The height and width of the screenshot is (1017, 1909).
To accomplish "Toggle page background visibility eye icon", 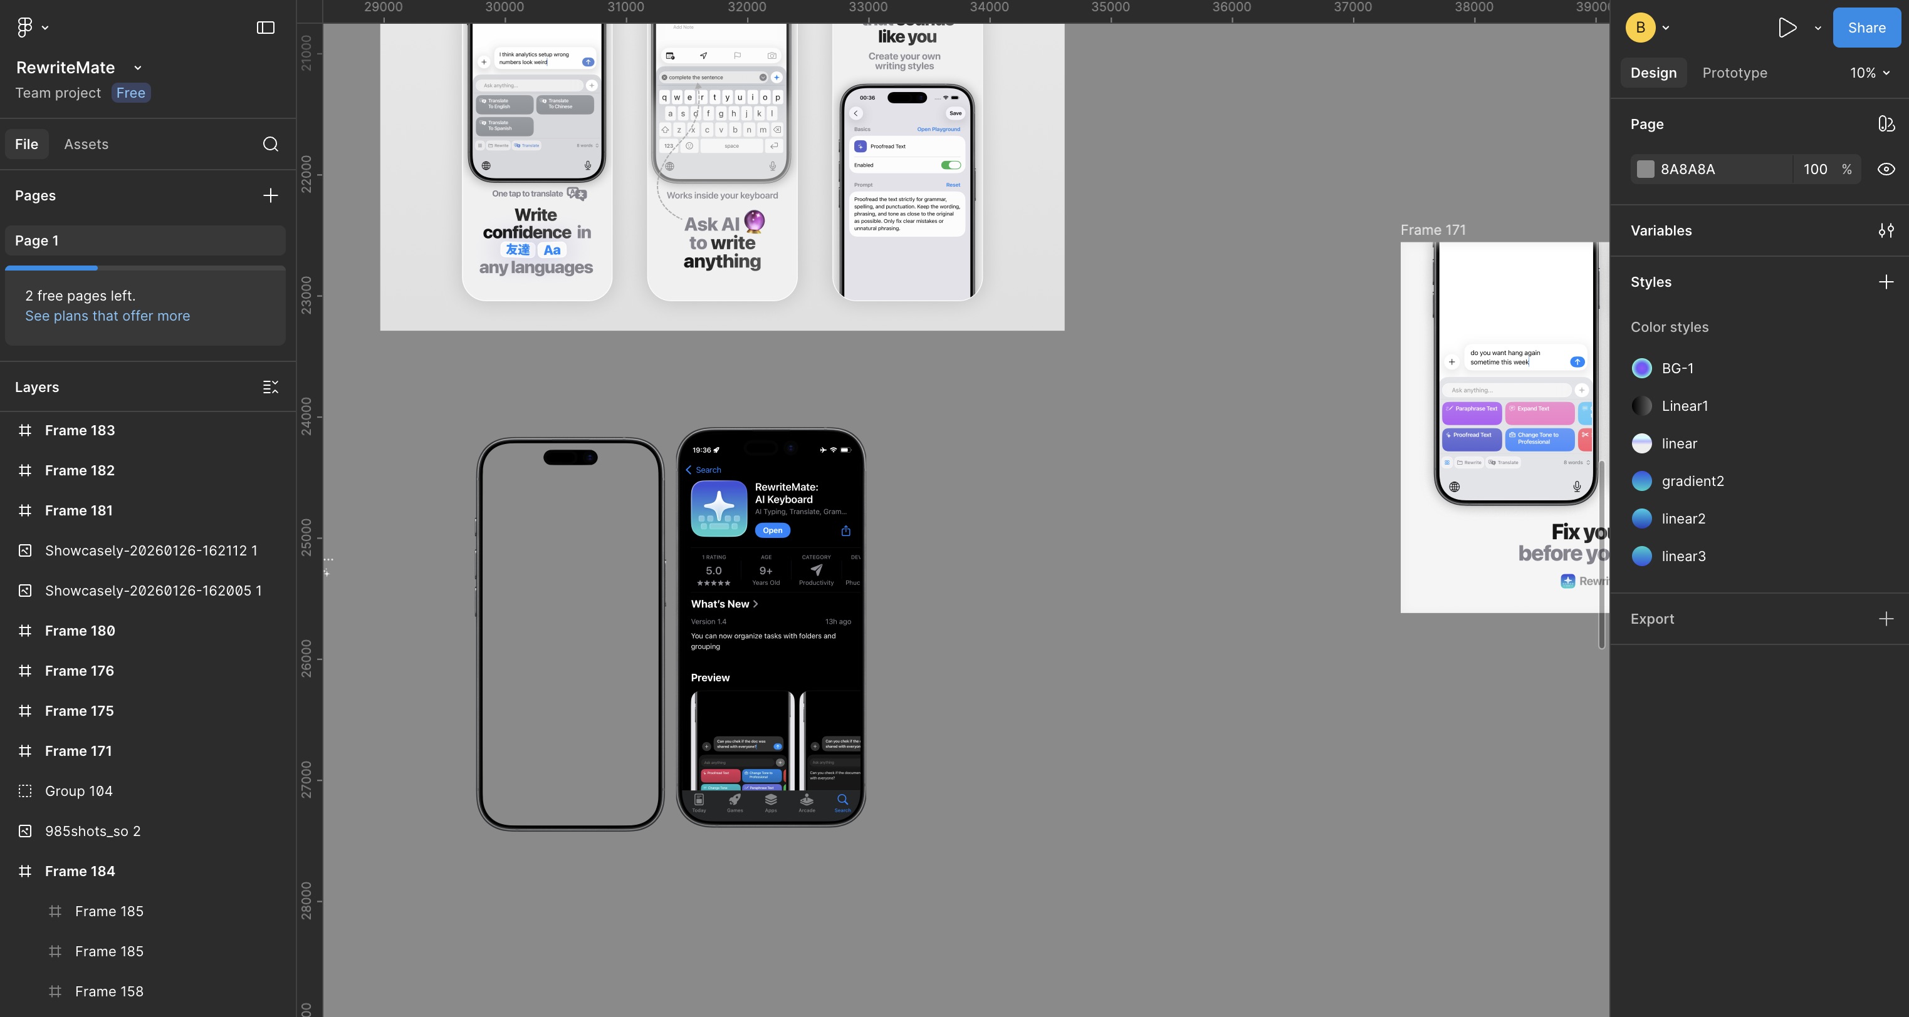I will coord(1886,169).
